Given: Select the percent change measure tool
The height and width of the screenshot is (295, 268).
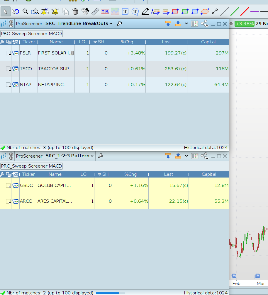Looking at the screenshot, I should [105, 12].
